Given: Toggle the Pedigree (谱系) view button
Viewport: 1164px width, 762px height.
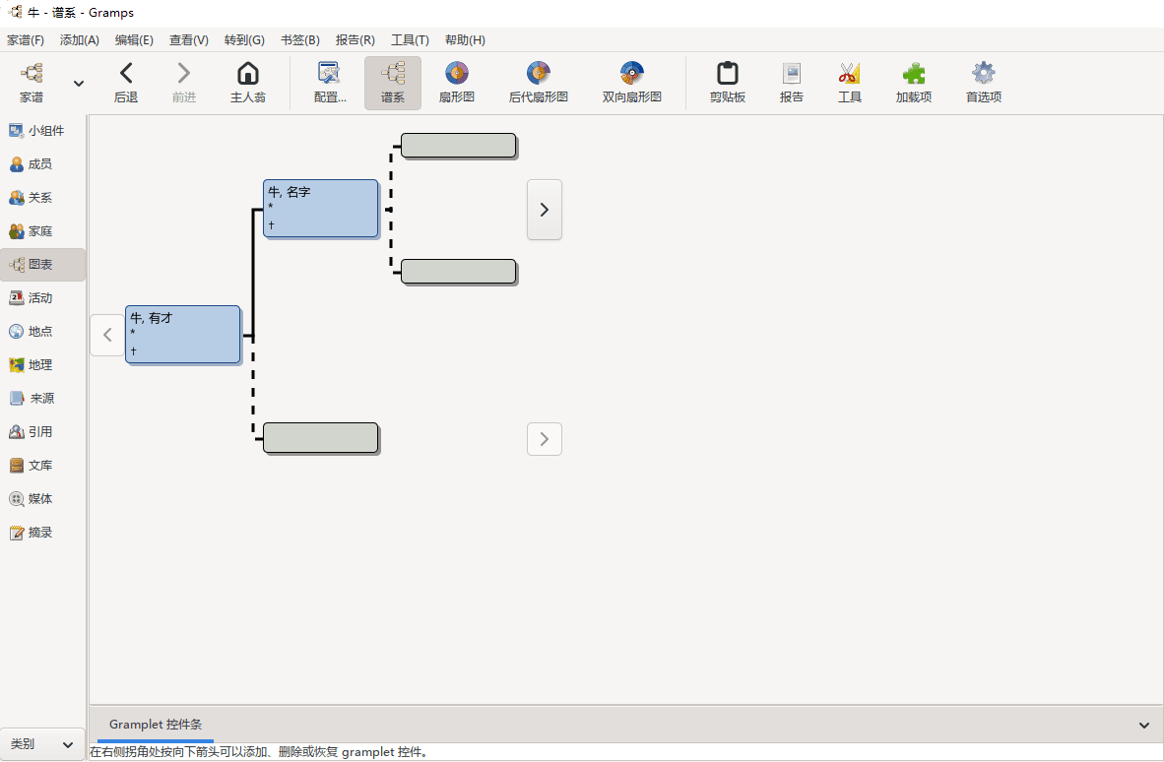Looking at the screenshot, I should (x=392, y=83).
